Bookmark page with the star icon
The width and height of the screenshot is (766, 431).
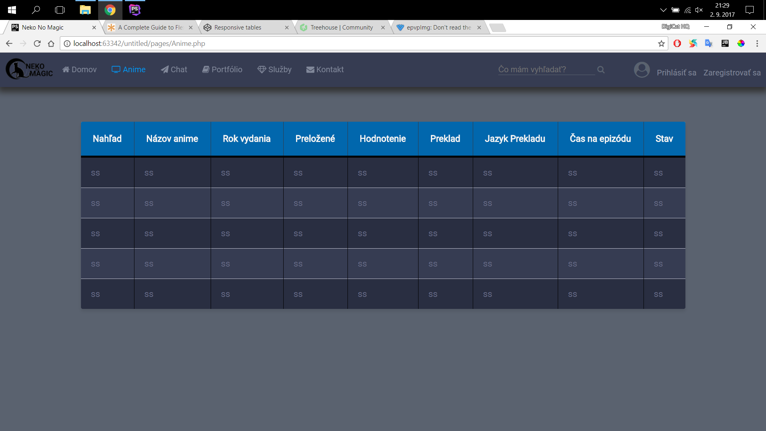click(x=661, y=43)
